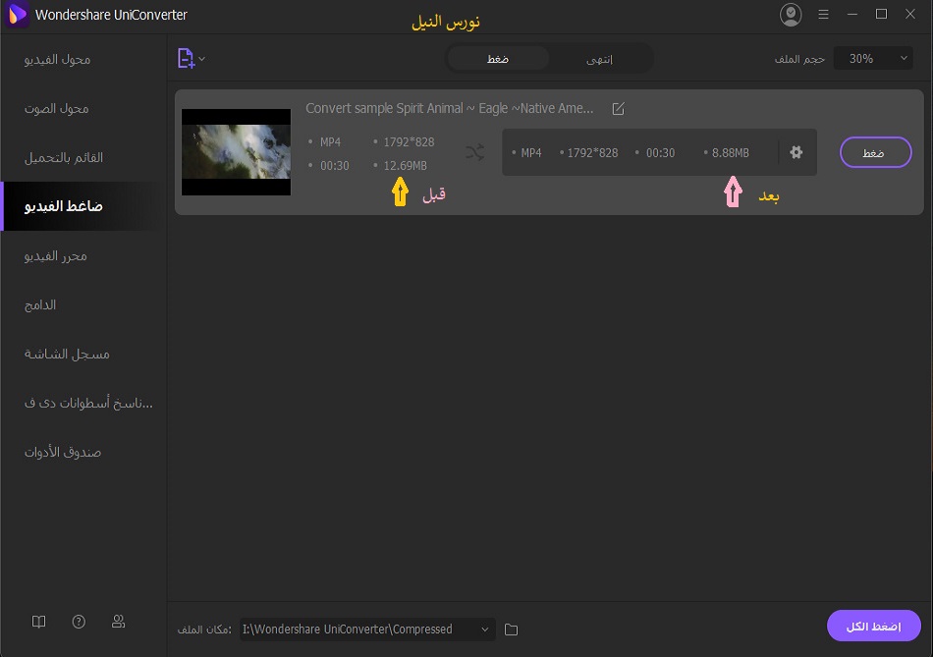Expand the 30% file size dropdown
This screenshot has width=933, height=657.
[x=873, y=59]
